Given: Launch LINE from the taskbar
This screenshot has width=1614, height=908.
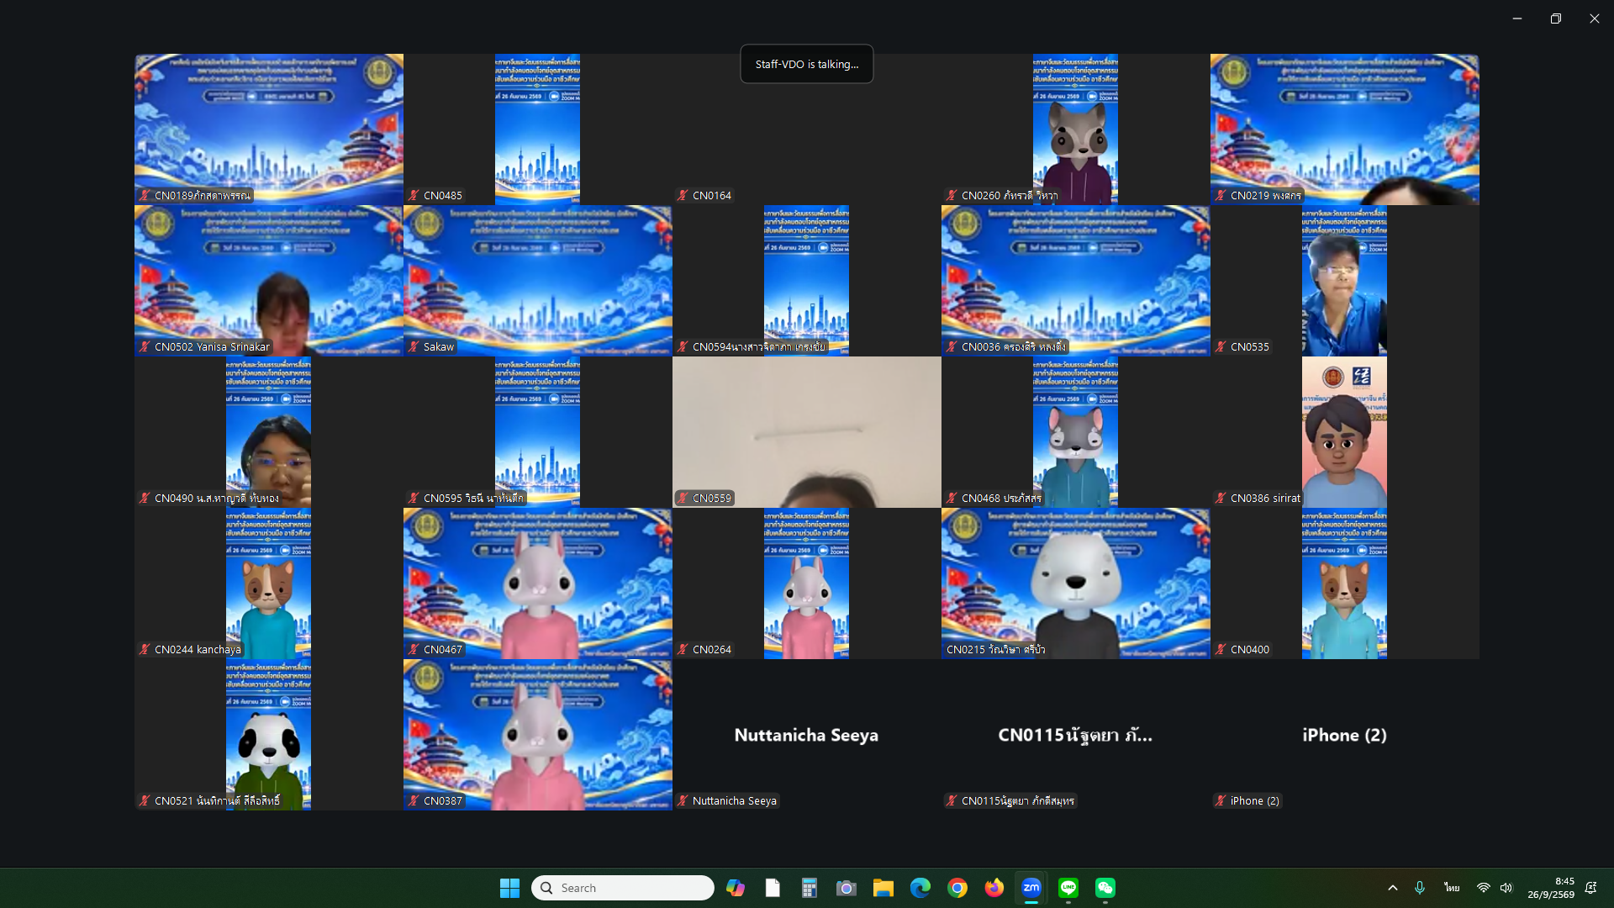Looking at the screenshot, I should pos(1068,888).
